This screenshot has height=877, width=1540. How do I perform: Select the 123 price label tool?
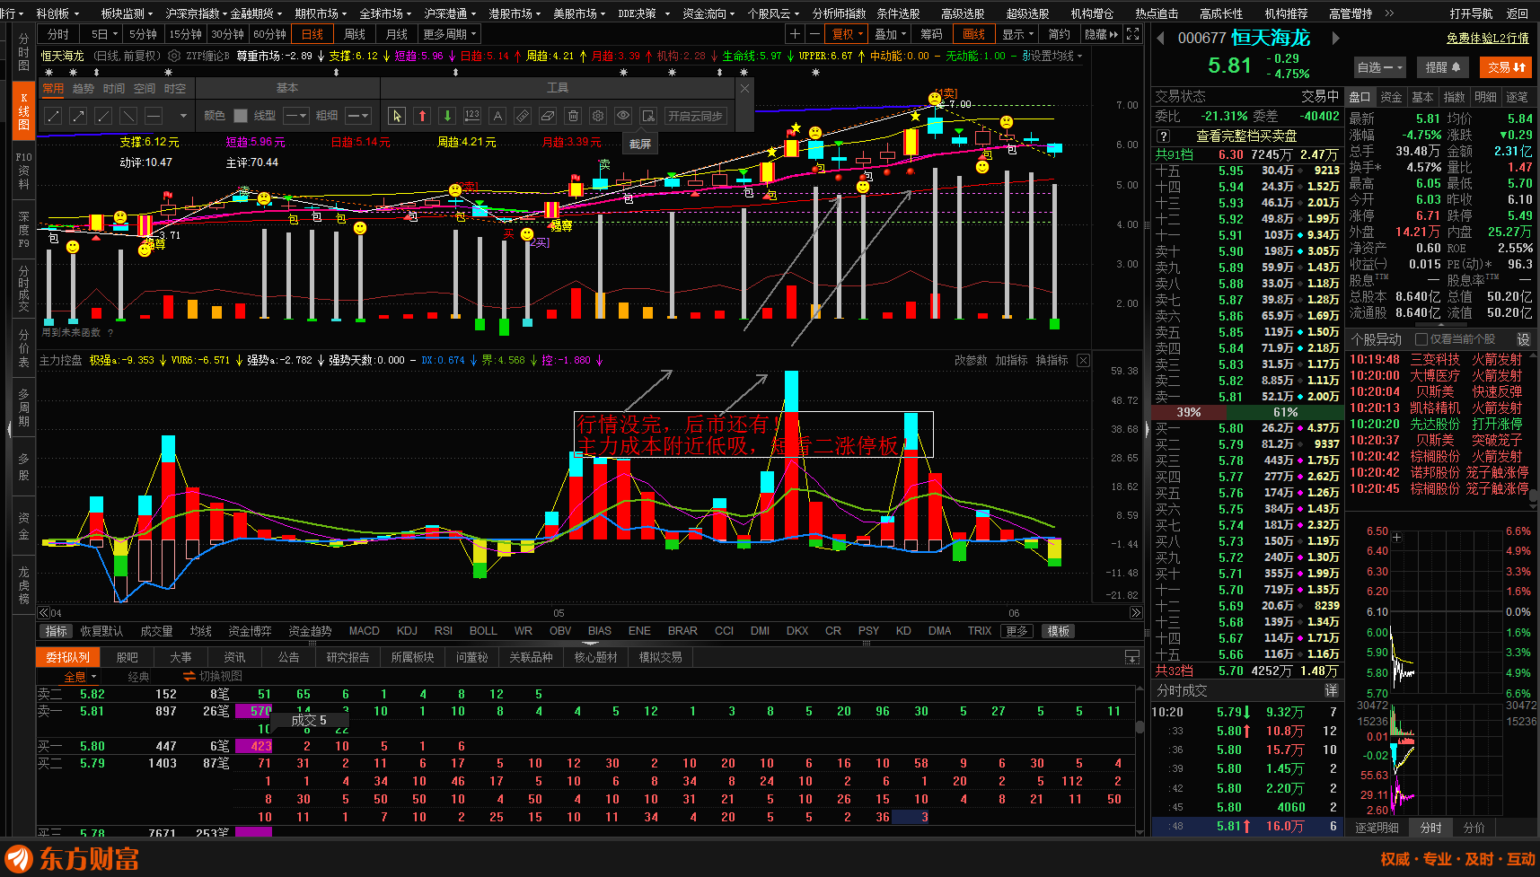pyautogui.click(x=472, y=116)
